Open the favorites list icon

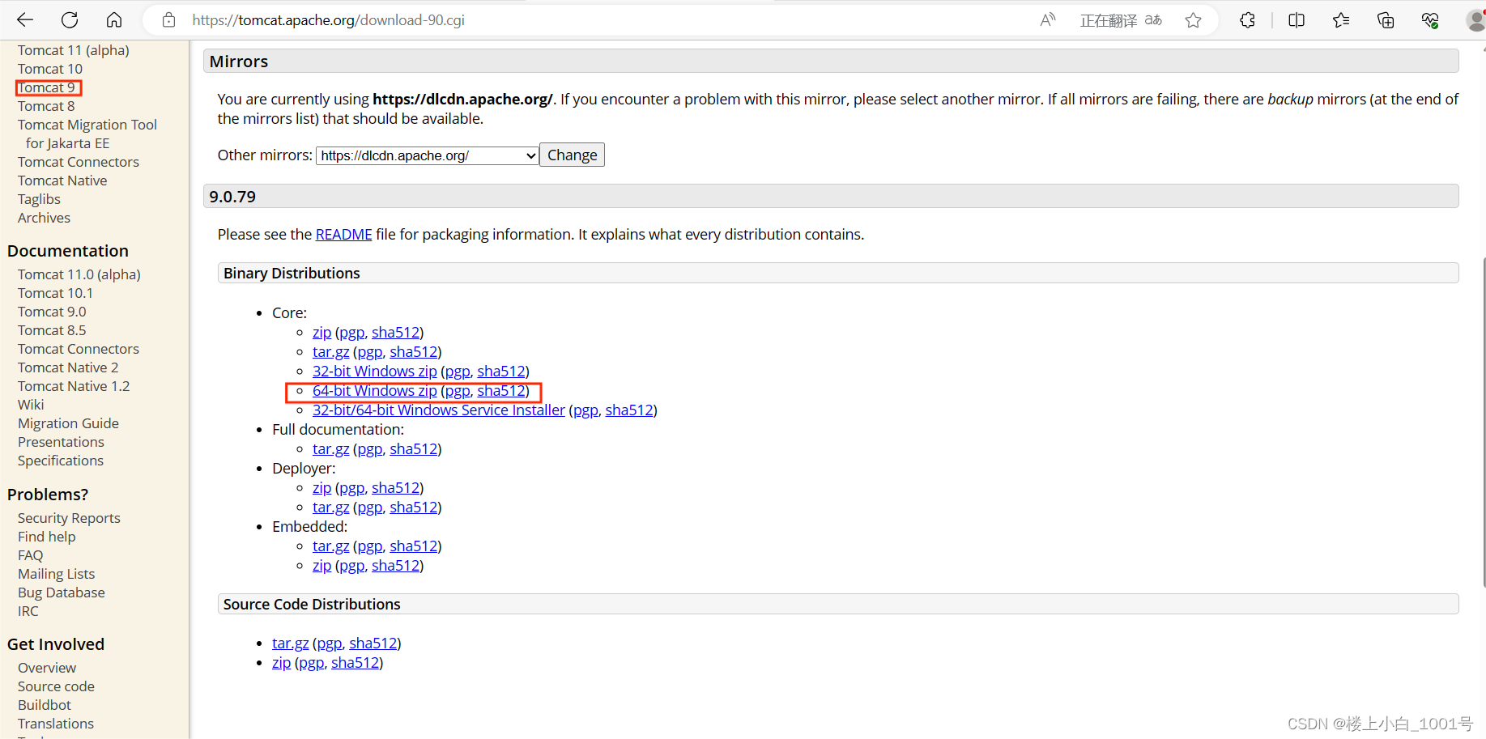click(1341, 20)
